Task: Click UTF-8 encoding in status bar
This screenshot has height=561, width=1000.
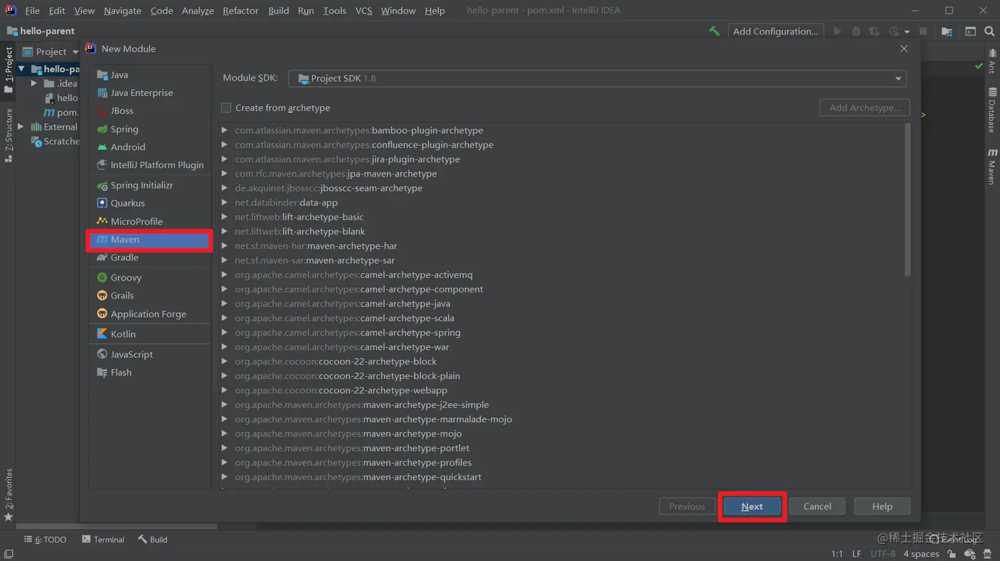Action: click(x=883, y=554)
